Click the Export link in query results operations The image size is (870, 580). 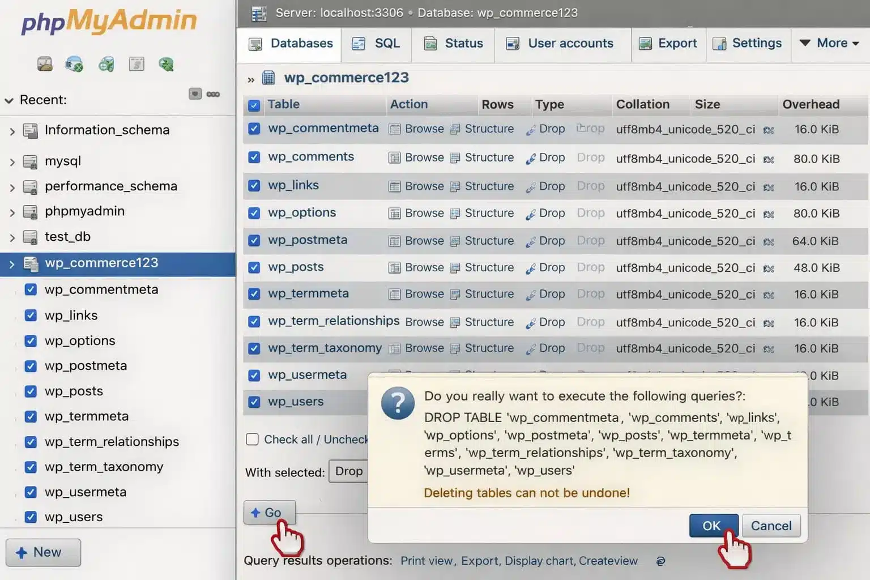click(479, 561)
